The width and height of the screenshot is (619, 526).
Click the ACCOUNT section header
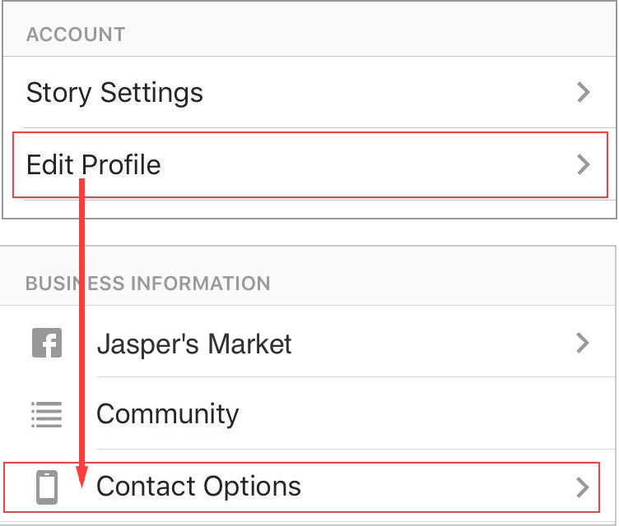tap(76, 35)
